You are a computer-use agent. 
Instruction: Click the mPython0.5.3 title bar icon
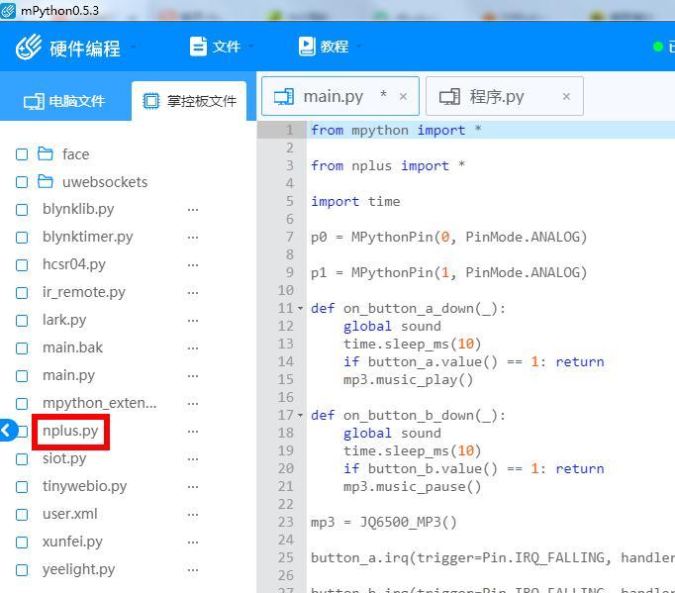pos(8,10)
